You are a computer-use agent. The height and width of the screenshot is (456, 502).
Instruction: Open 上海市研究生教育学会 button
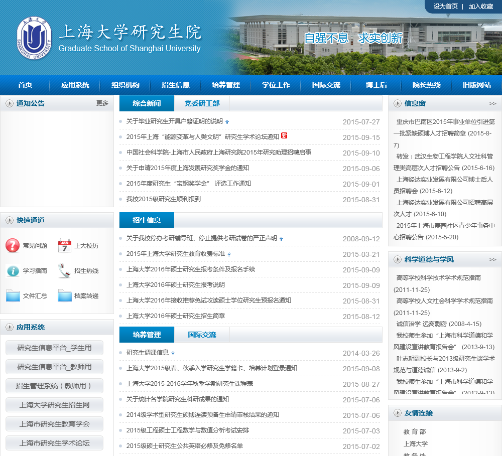pyautogui.click(x=54, y=424)
